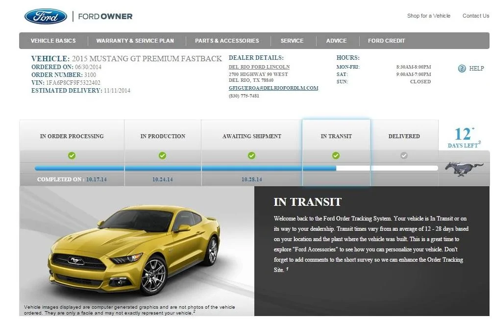492x319 pixels.
Task: Click the SUN hours CLOSED text
Action: [x=420, y=81]
